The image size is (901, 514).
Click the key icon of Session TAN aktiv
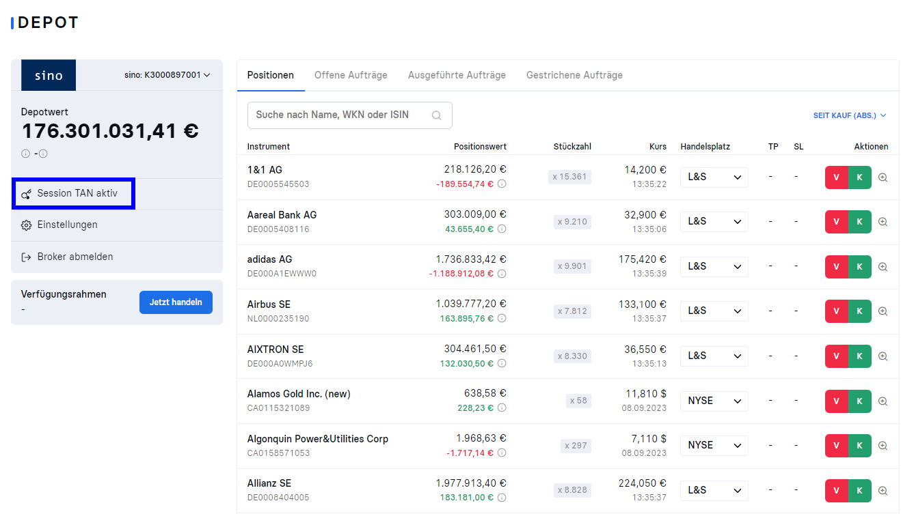click(27, 194)
